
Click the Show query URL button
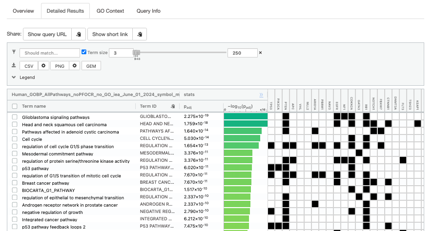click(47, 34)
